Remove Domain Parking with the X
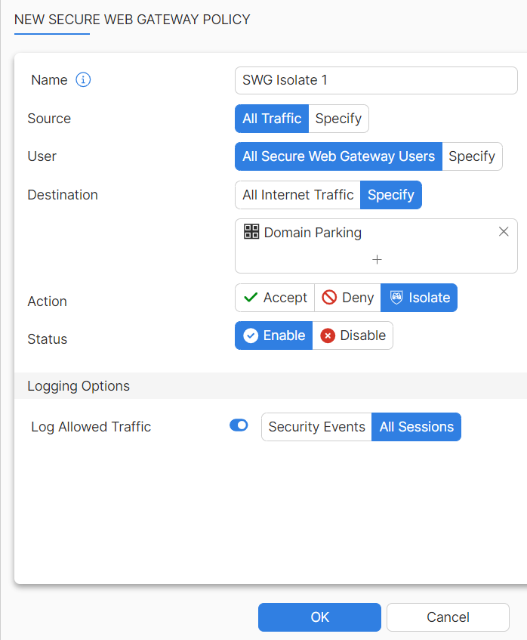Viewport: 527px width, 640px height. coord(504,231)
